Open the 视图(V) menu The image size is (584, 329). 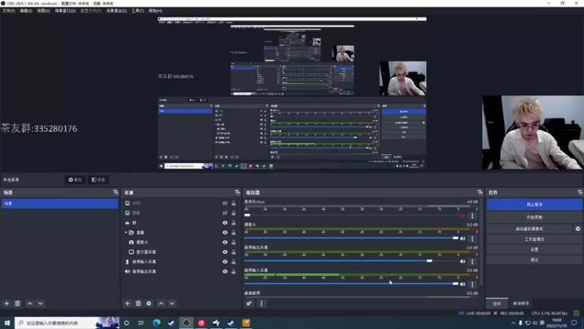pyautogui.click(x=43, y=11)
